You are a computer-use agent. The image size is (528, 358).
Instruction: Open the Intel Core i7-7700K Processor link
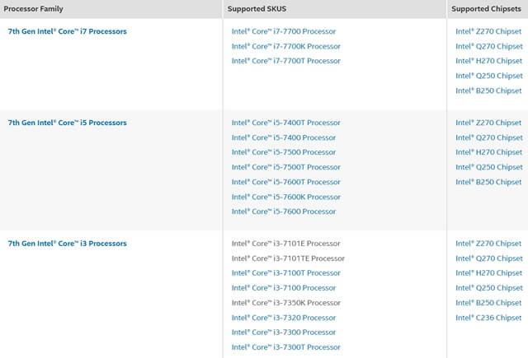coord(285,46)
